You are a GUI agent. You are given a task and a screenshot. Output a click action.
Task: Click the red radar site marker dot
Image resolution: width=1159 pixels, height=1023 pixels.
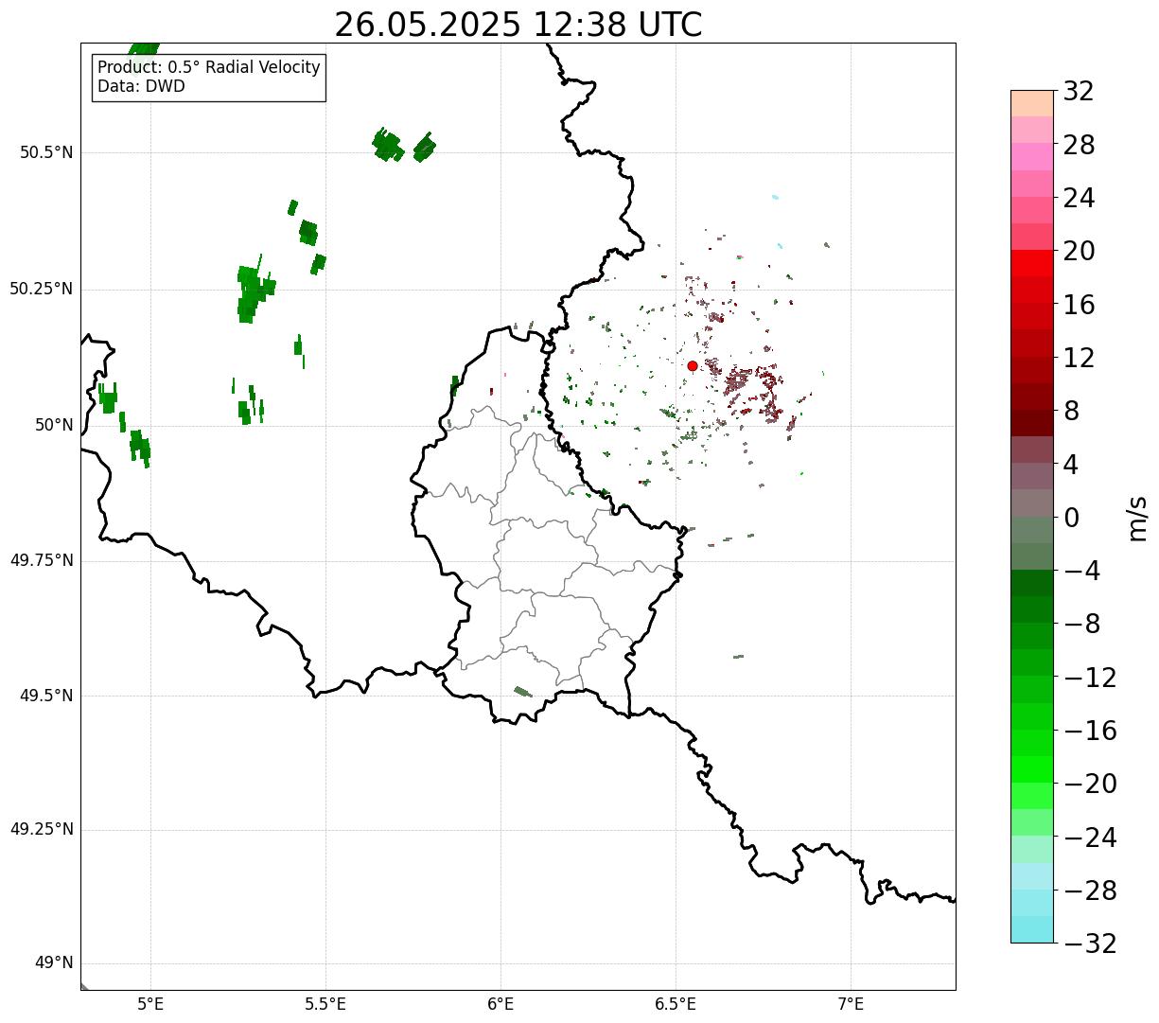693,366
